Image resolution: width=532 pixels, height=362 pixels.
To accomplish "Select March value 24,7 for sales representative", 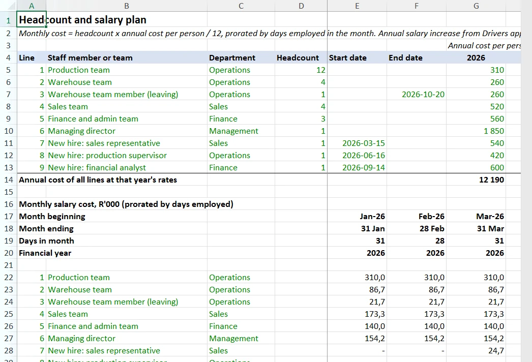I will (476, 351).
